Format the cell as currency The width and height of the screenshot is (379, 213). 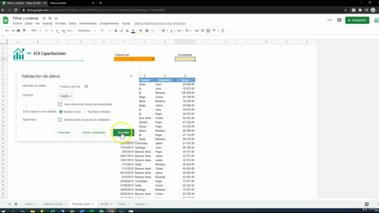(46, 31)
